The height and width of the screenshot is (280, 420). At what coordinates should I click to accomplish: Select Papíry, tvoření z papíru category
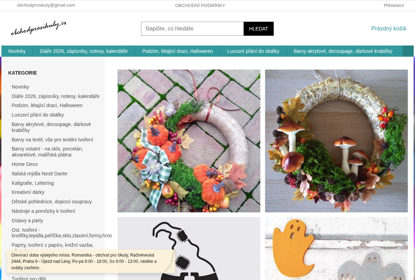click(x=52, y=245)
